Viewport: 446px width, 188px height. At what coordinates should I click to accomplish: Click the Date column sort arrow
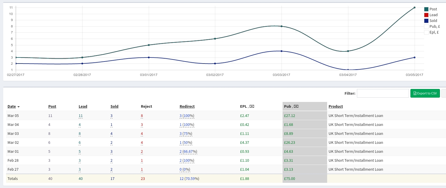tap(19, 107)
